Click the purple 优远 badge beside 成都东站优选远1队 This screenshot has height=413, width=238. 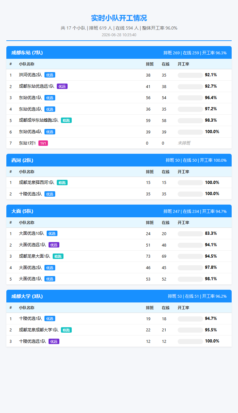pos(62,86)
